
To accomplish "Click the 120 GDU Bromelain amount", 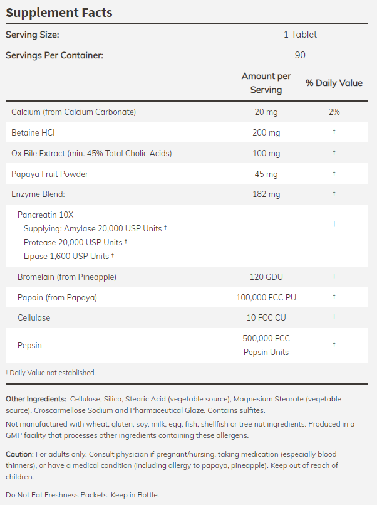I will pos(266,277).
